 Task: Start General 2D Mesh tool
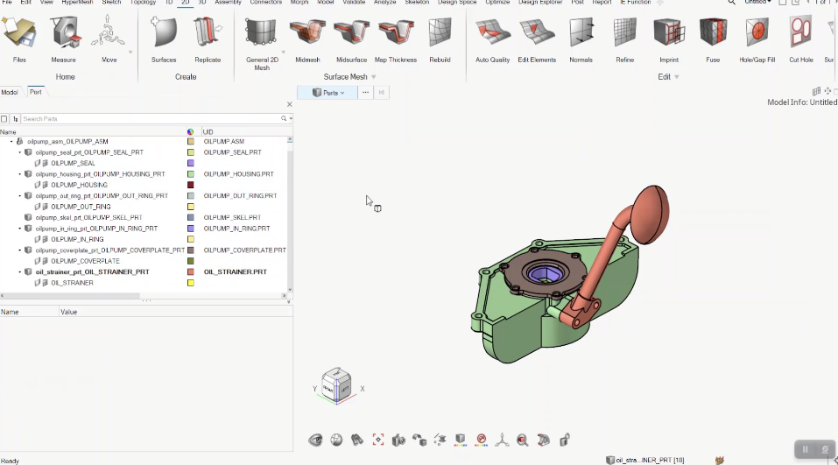coord(262,44)
